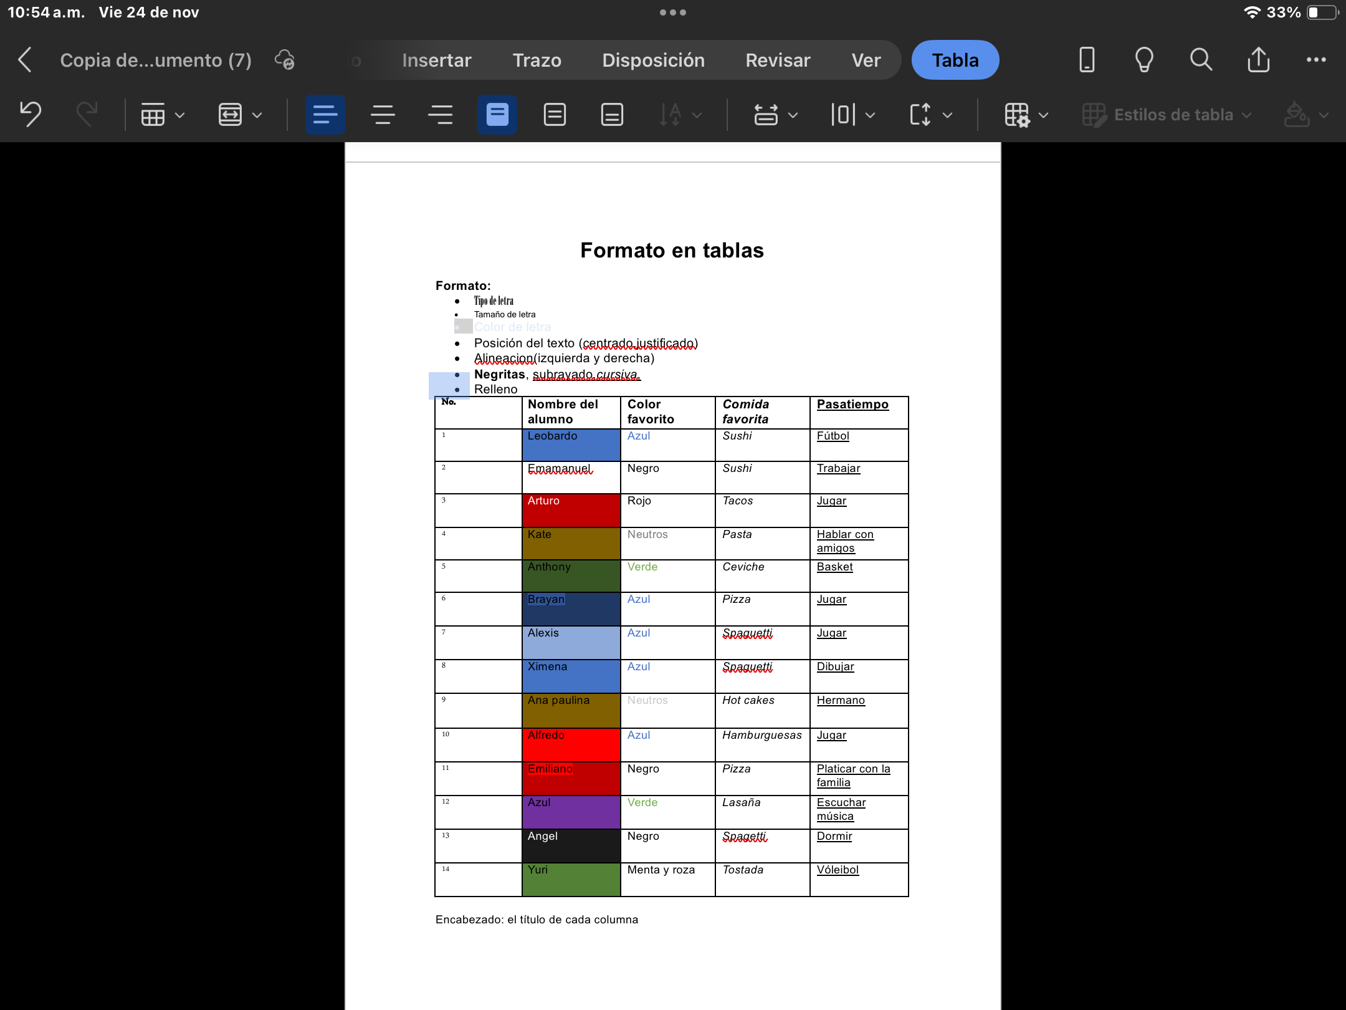This screenshot has height=1010, width=1346.
Task: Open the three-dot more options menu
Action: coord(1316,60)
